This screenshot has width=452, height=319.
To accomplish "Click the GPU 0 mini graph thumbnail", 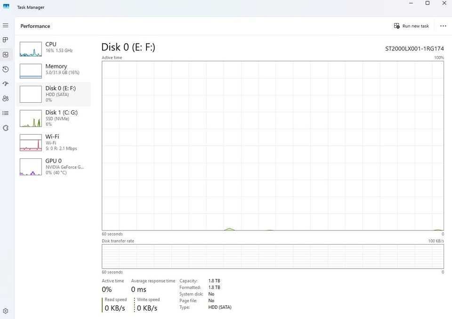I will click(x=31, y=167).
